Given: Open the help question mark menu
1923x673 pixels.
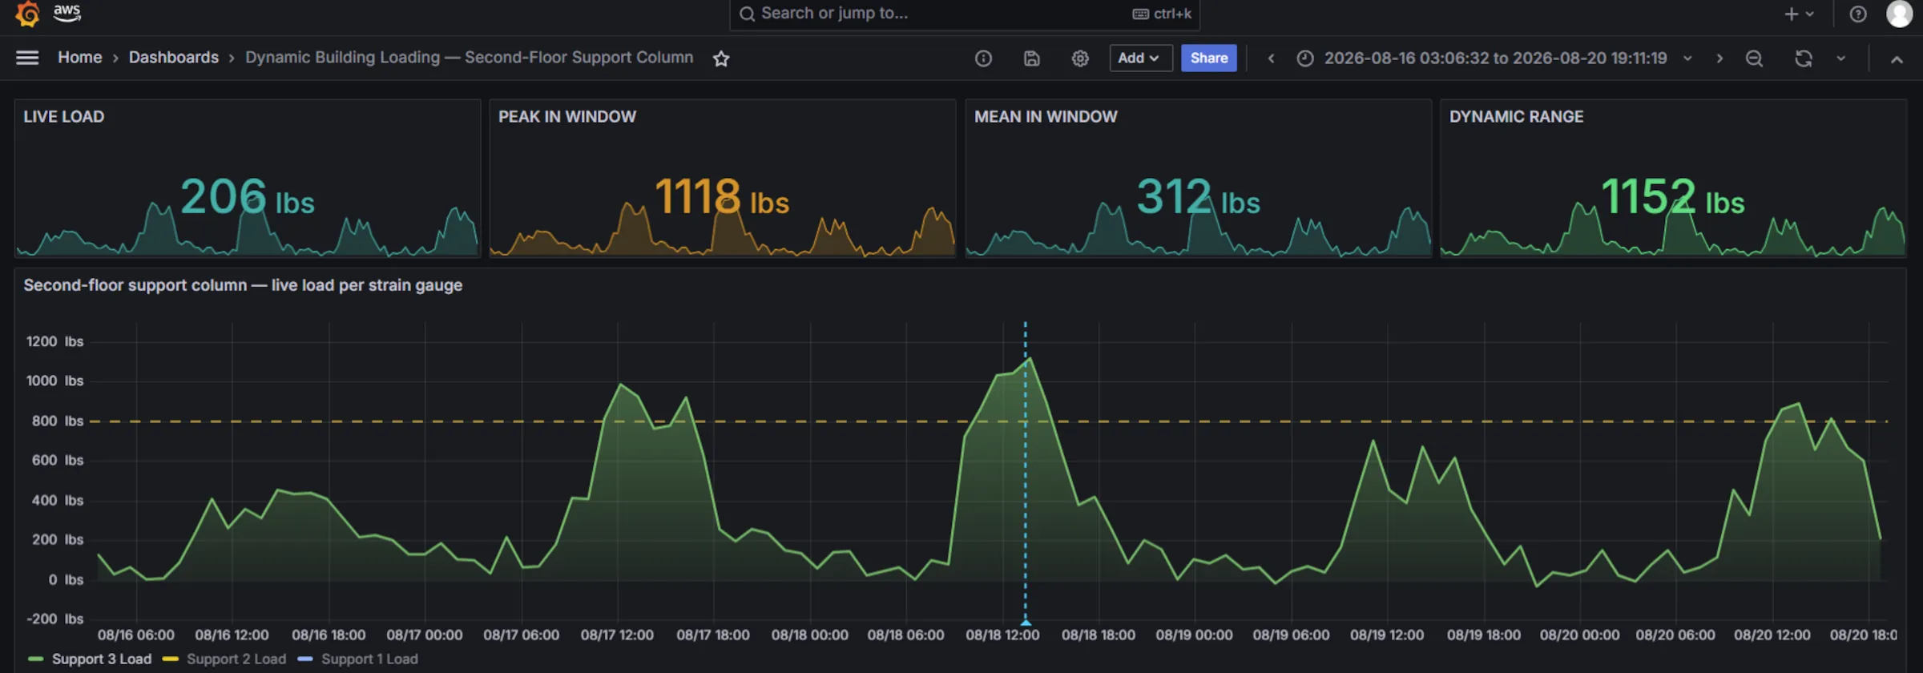Looking at the screenshot, I should point(1858,14).
